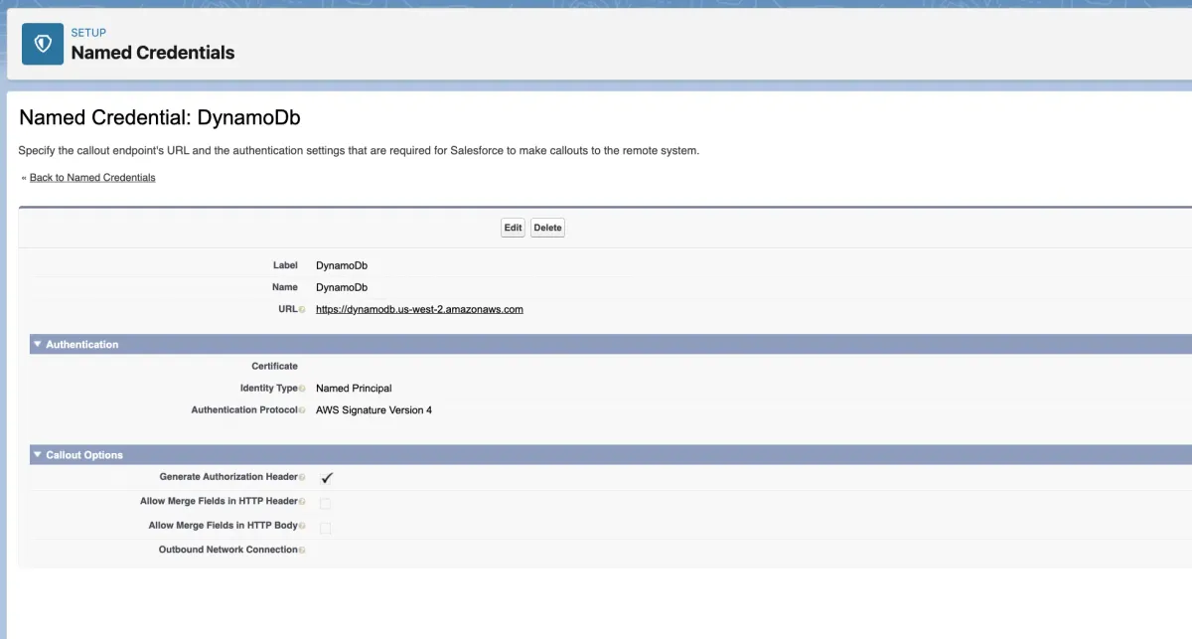
Task: Click the 'Identity Type' label
Action: [x=268, y=389]
